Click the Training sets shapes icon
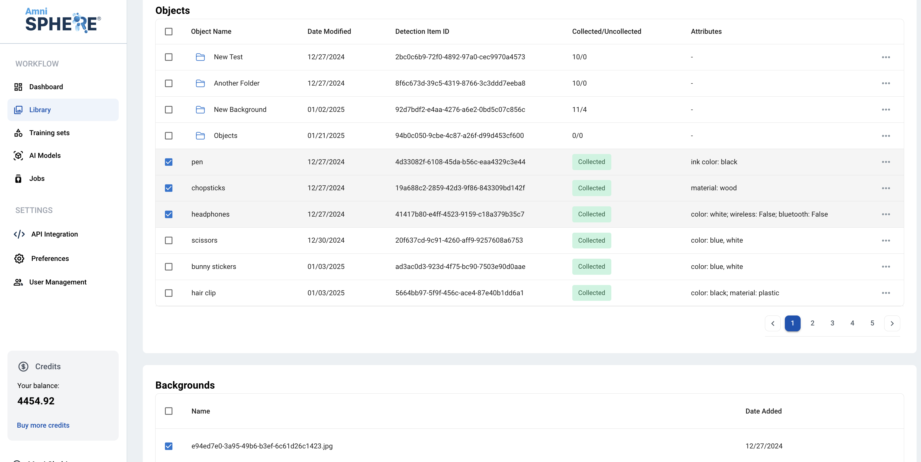This screenshot has height=462, width=921. pyautogui.click(x=18, y=133)
